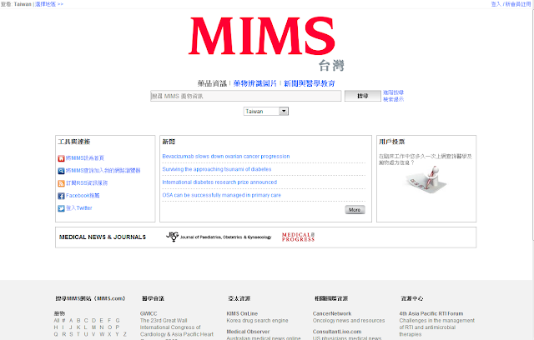Switch to the pill identification images tab
This screenshot has width=534, height=340.
255,83
